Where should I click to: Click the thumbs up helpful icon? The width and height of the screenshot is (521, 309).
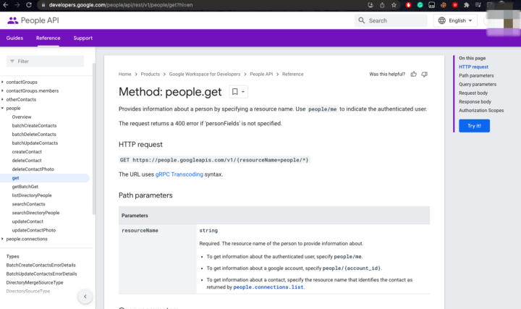[x=413, y=74]
